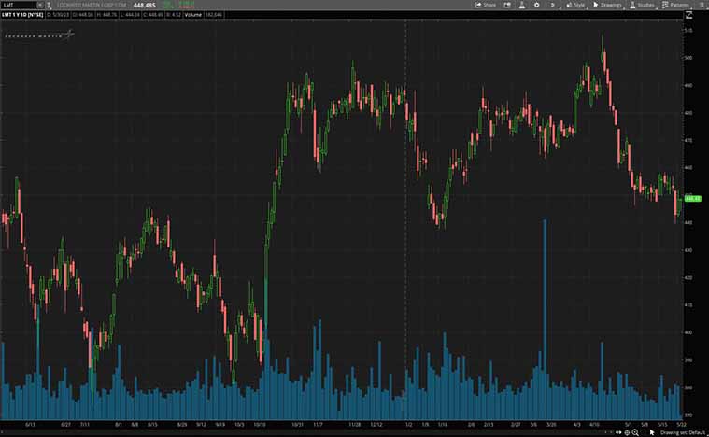Click the maximize chart cell icon
This screenshot has height=437, width=709.
[x=688, y=15]
